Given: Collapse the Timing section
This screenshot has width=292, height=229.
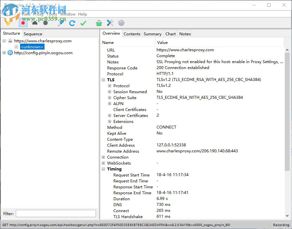Looking at the screenshot, I should (103, 169).
